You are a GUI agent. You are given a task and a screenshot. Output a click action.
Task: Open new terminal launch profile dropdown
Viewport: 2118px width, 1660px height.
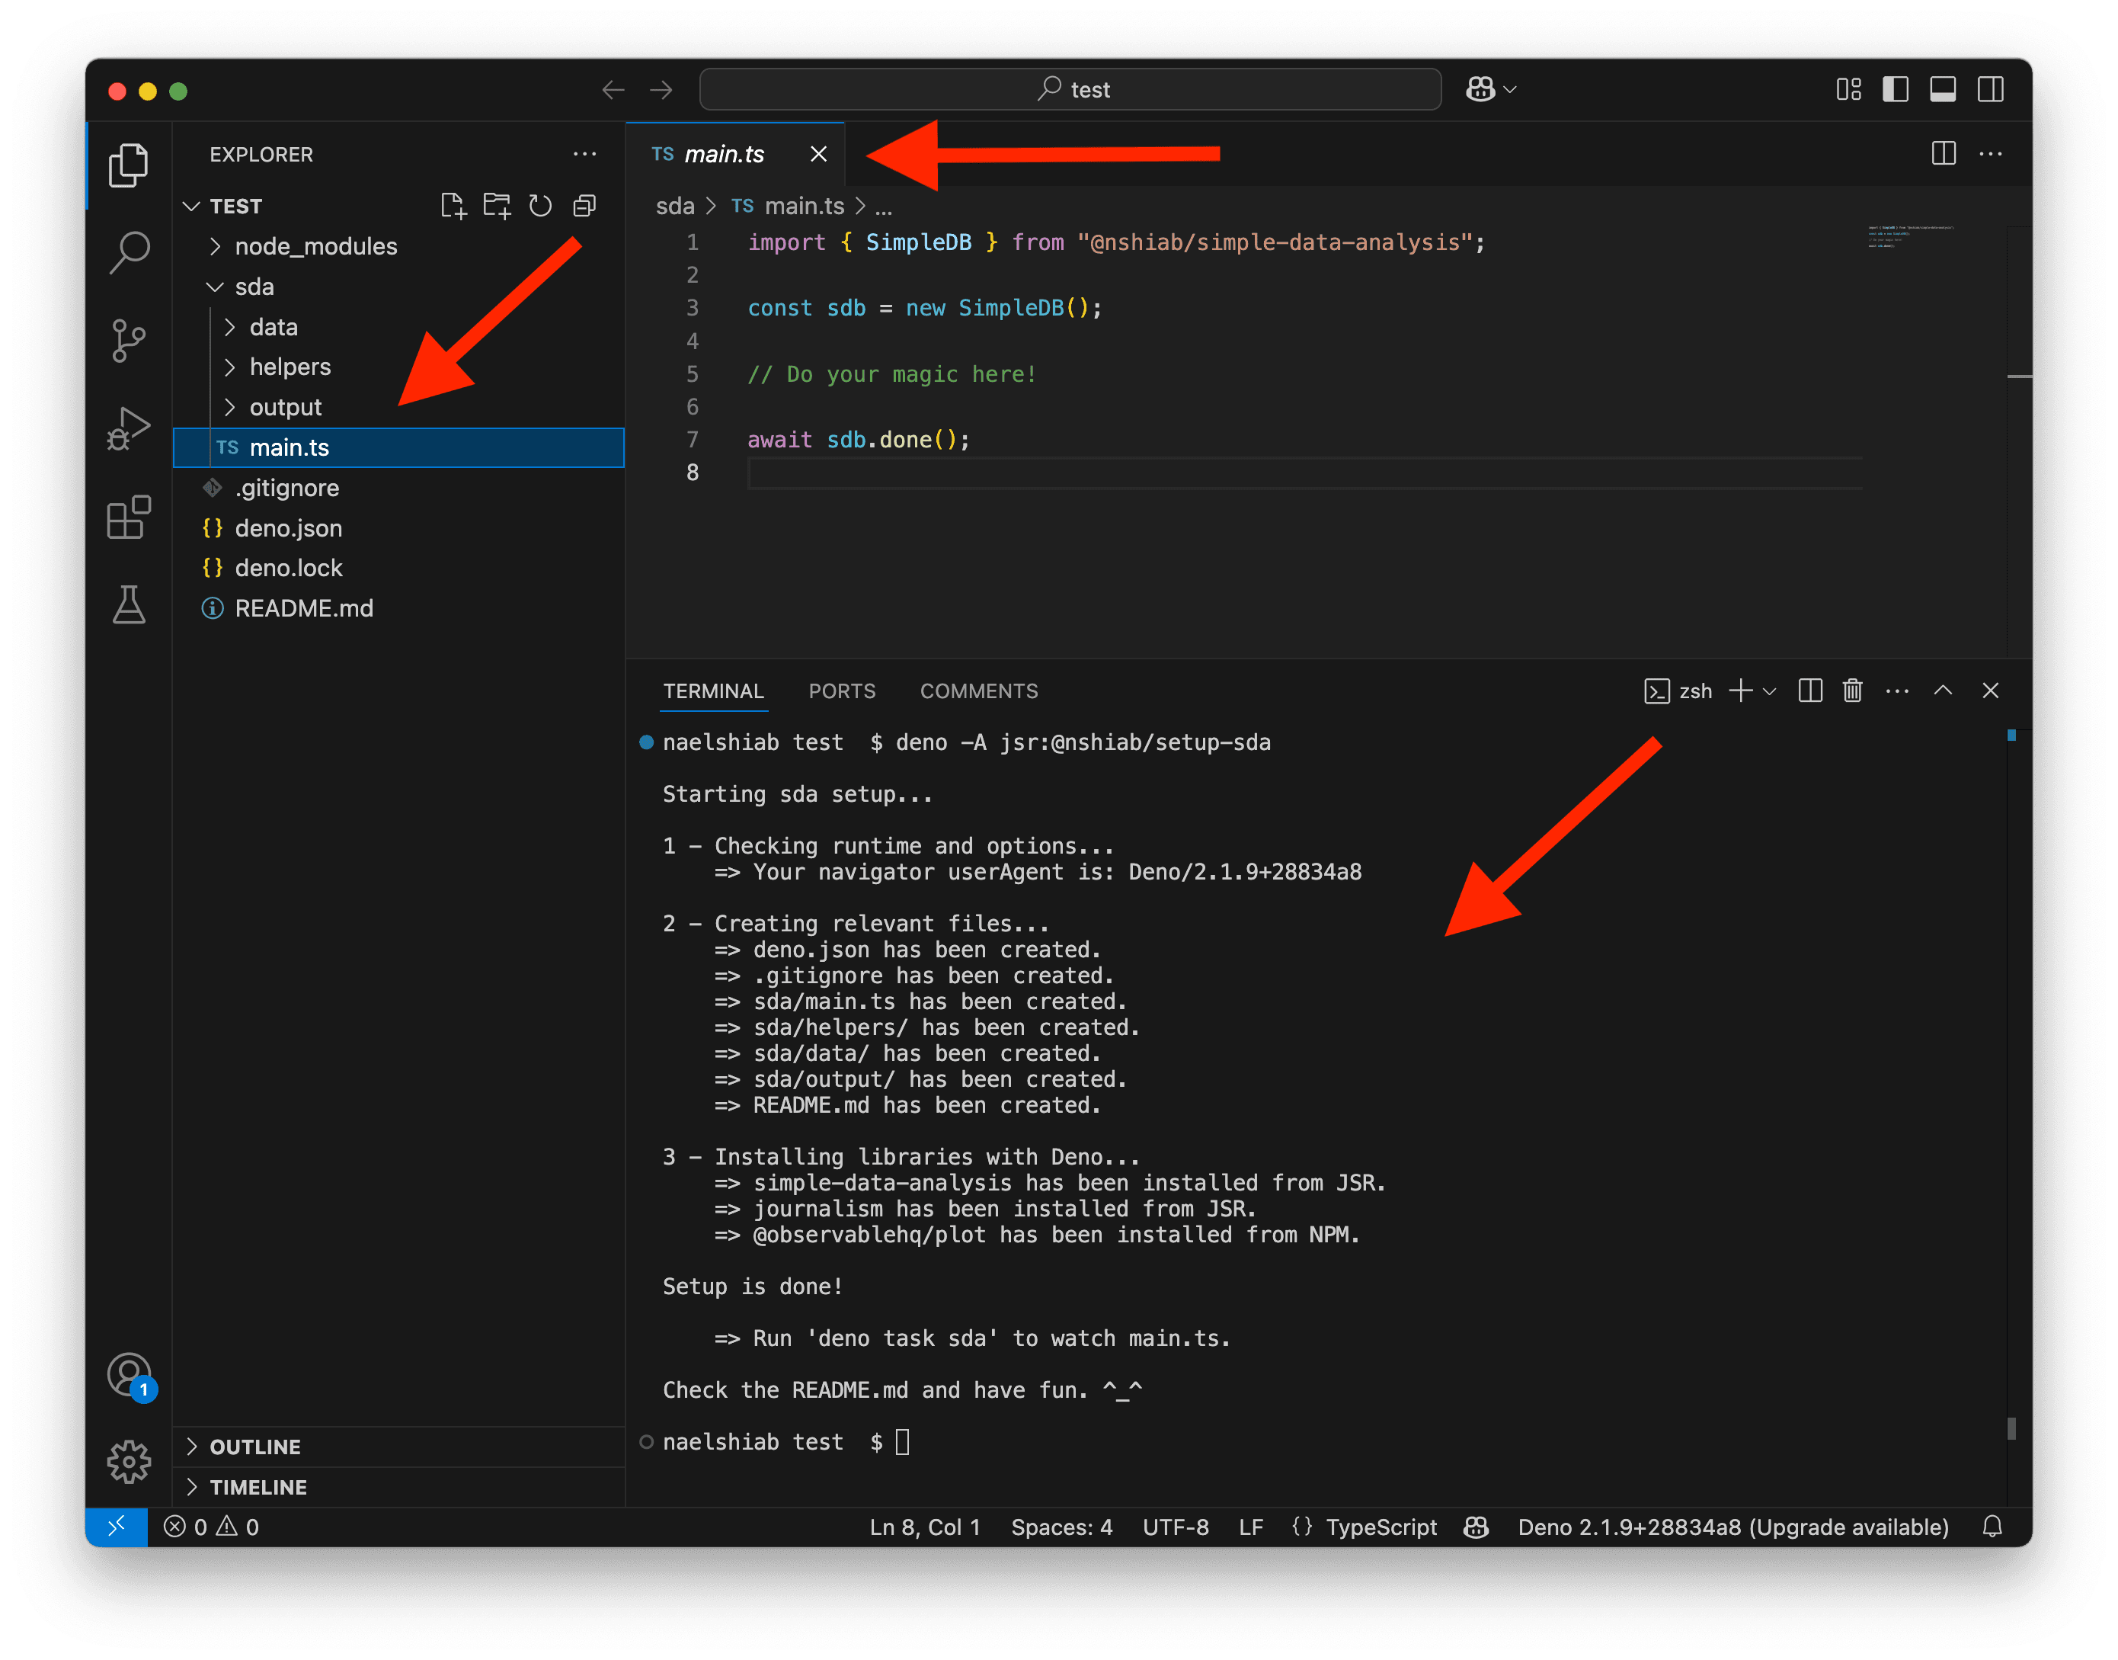(x=1769, y=691)
